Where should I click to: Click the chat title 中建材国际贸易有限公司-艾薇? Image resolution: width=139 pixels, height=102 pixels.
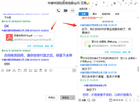pyautogui.click(x=67, y=3)
